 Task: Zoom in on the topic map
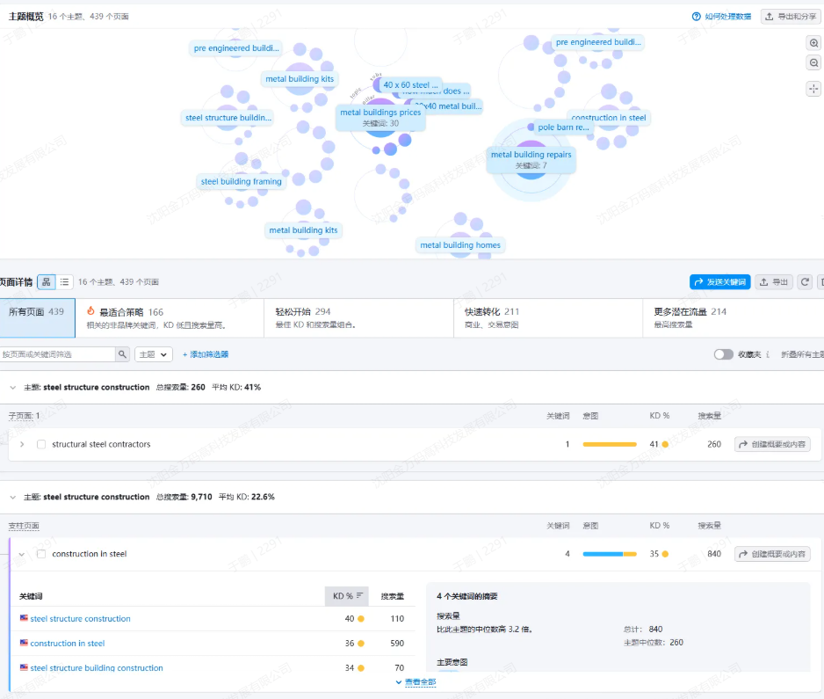click(813, 43)
